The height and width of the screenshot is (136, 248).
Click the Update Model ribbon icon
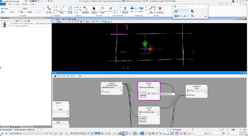tap(70, 9)
